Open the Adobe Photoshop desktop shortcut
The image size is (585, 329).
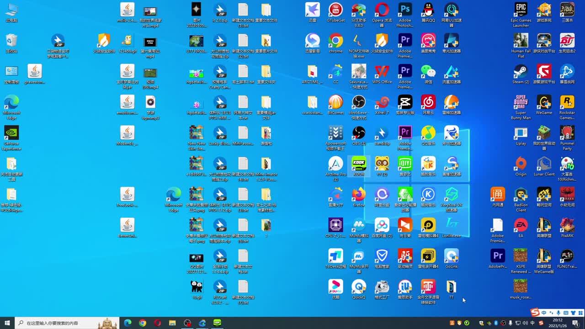(405, 10)
